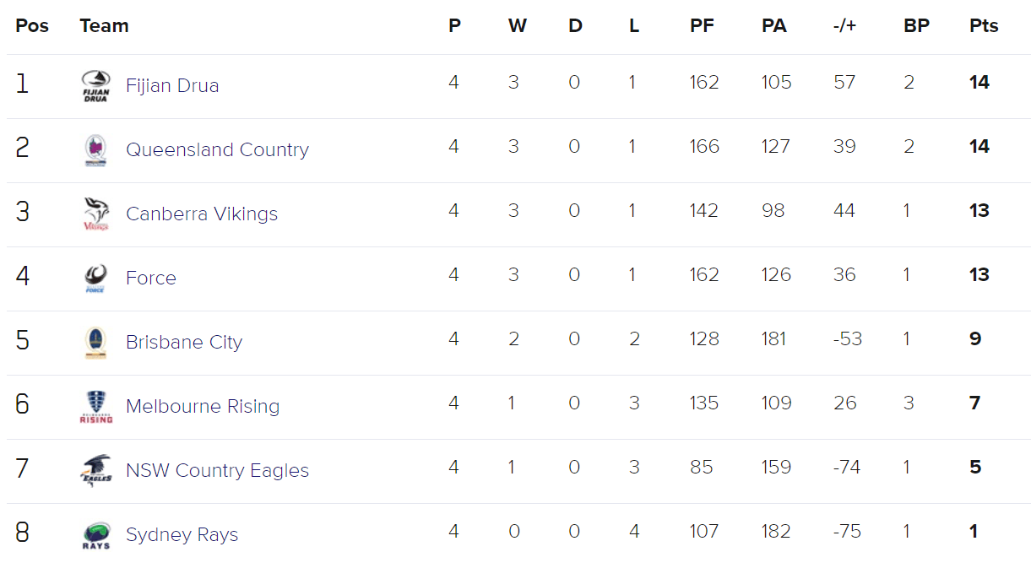
Task: Select the BP column header
Action: click(x=916, y=25)
